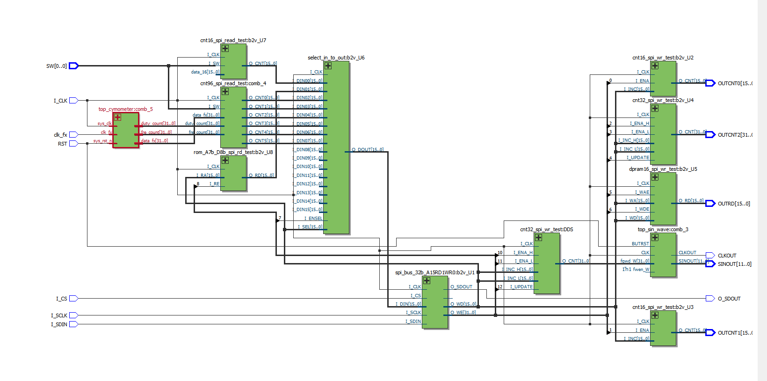Expand the cnt16_spi_wr_test:b2v_U3 plus icon
This screenshot has height=381, width=767.
click(x=655, y=315)
